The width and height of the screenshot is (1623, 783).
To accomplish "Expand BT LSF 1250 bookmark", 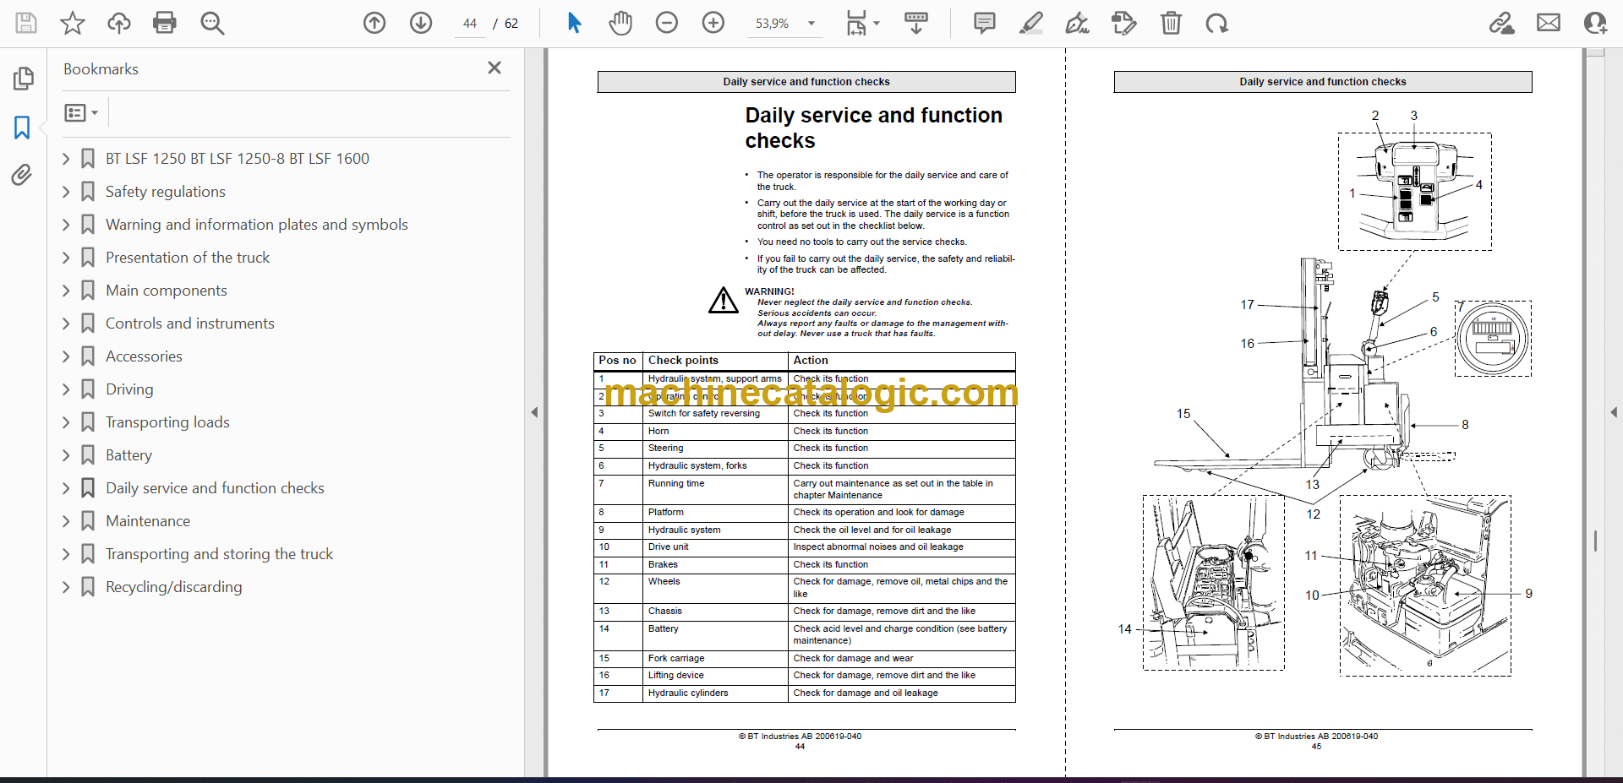I will pos(66,158).
